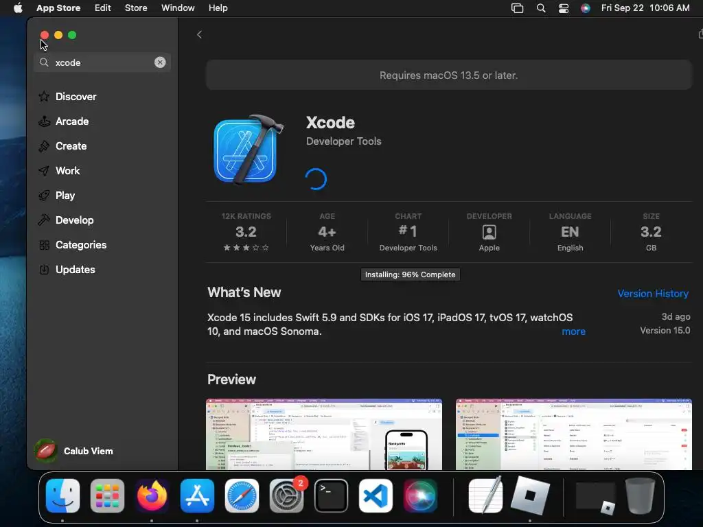
Task: Open the Apple menu
Action: pos(18,8)
